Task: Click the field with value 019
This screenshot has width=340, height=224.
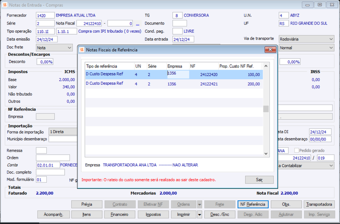Action: click(x=325, y=158)
